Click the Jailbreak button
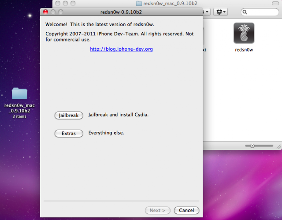This screenshot has width=282, height=220. coord(69,116)
